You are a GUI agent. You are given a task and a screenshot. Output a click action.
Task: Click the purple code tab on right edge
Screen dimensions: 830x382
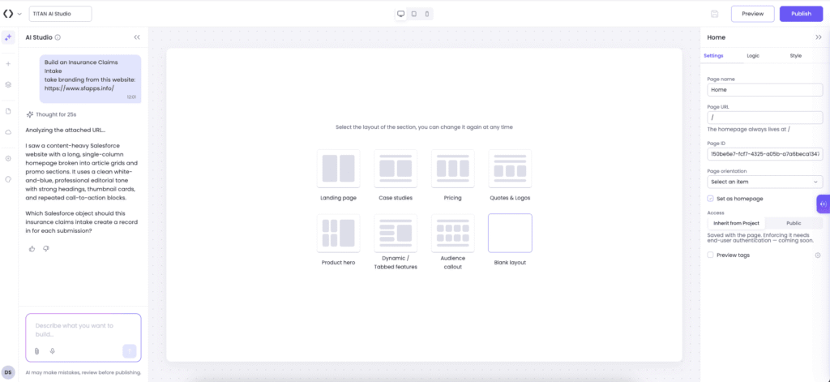824,204
